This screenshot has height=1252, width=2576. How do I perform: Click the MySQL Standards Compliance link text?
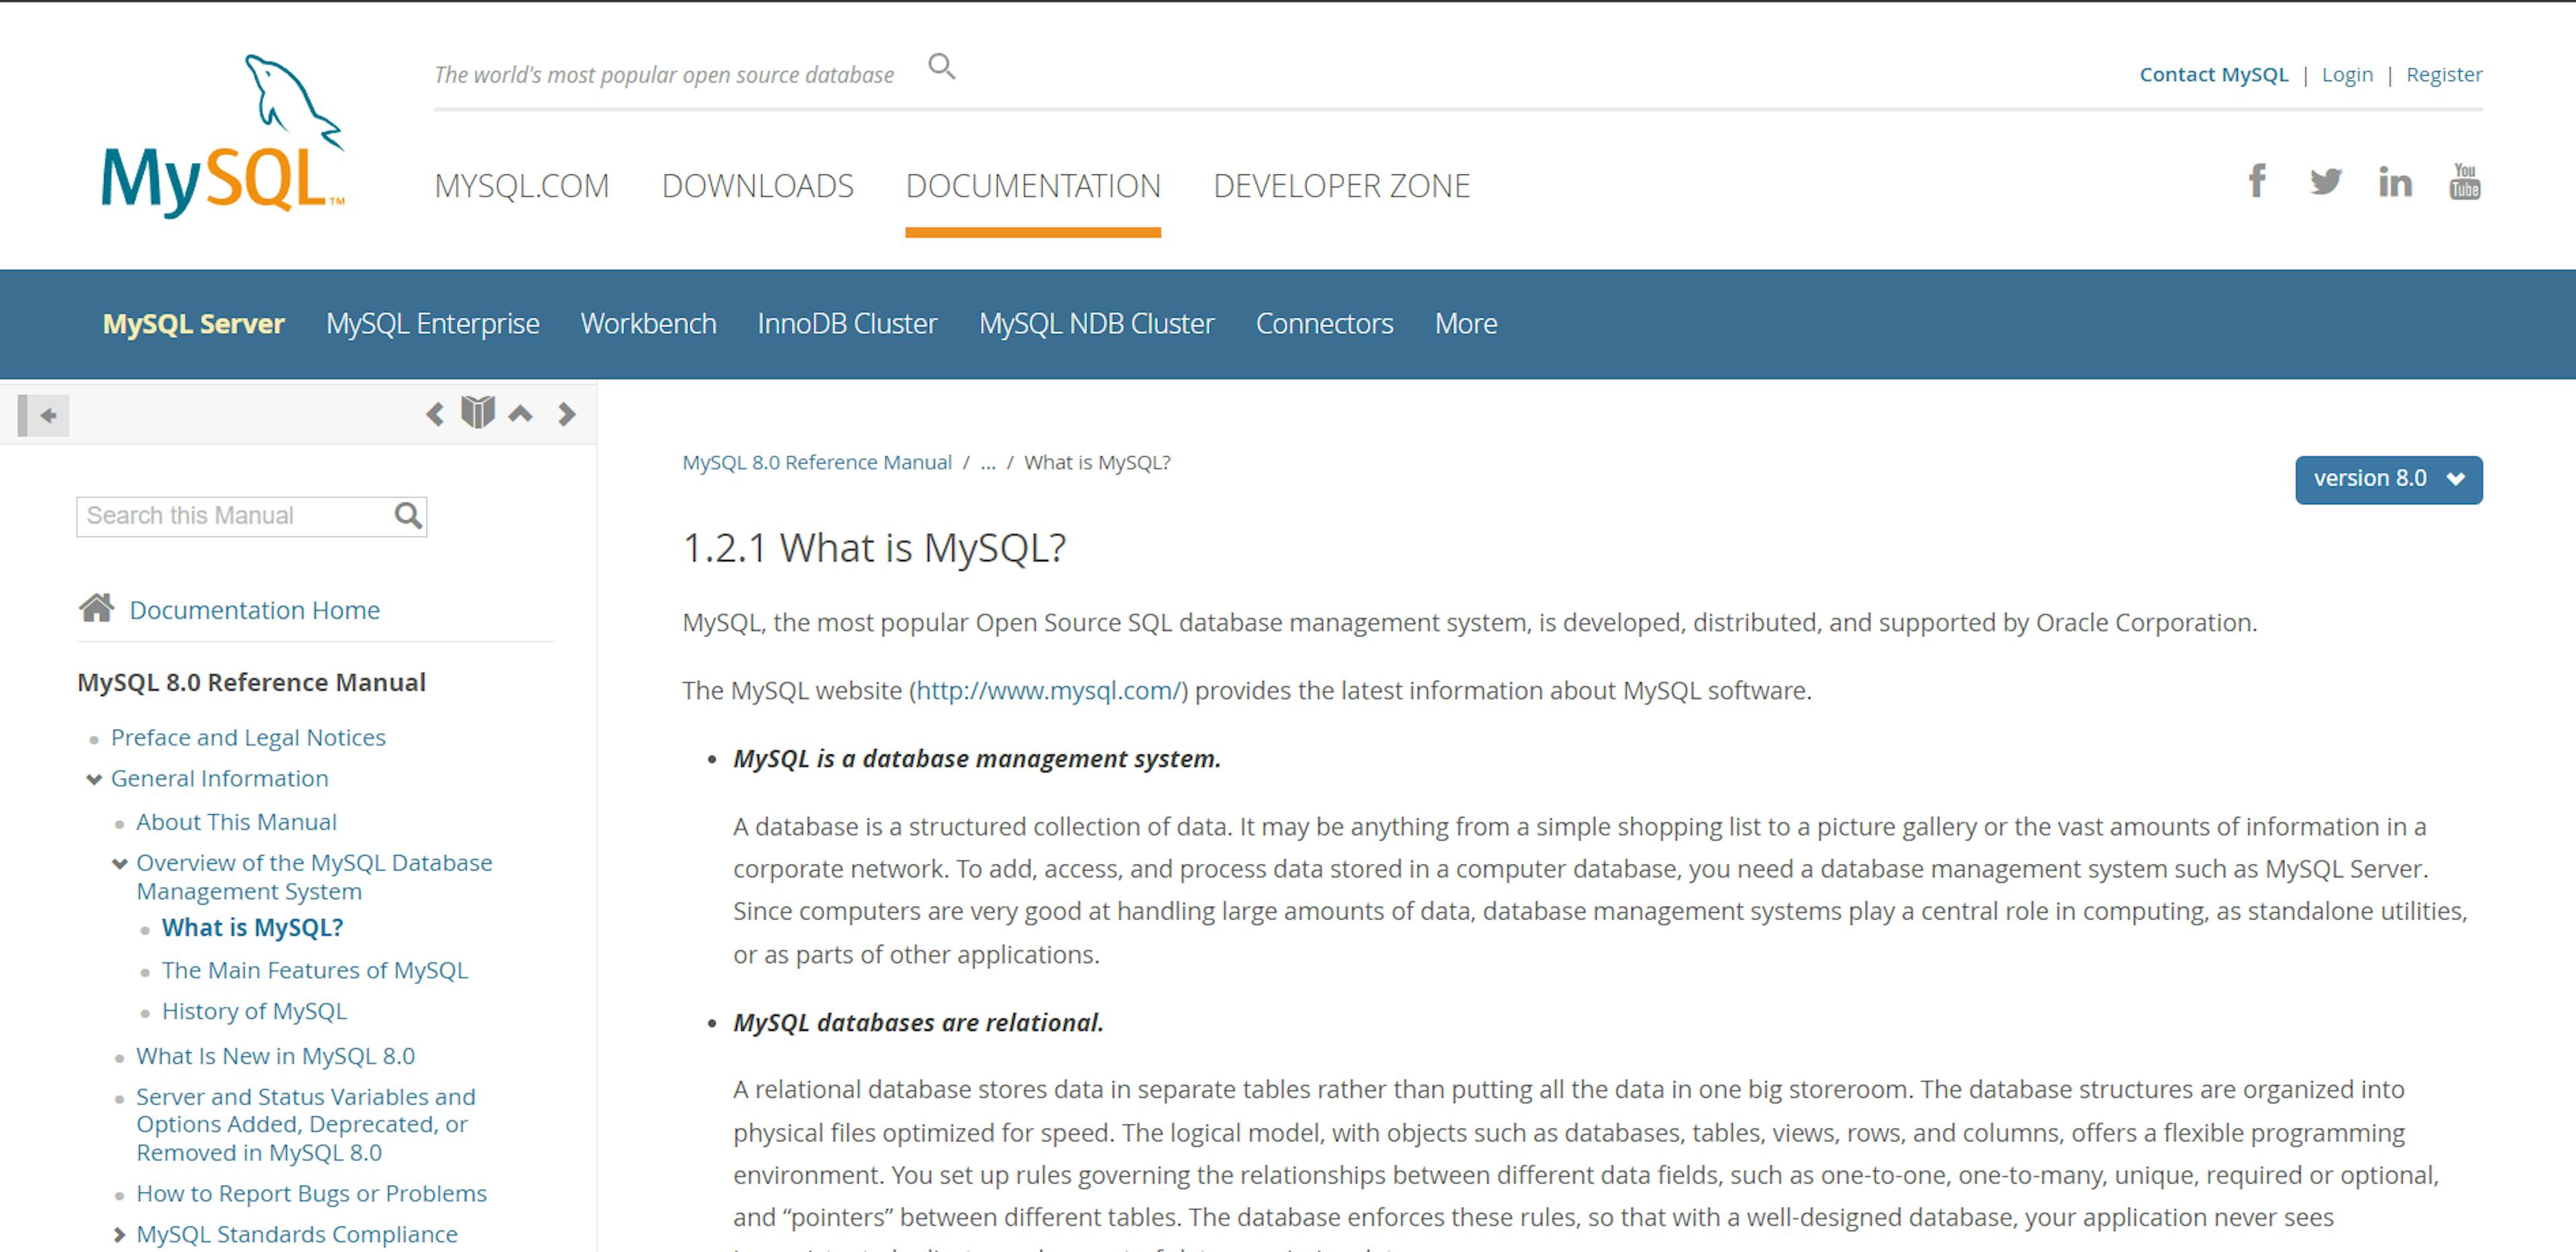pos(296,1235)
